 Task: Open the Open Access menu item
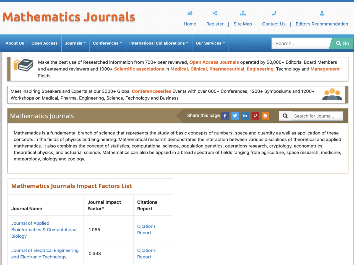pyautogui.click(x=45, y=43)
